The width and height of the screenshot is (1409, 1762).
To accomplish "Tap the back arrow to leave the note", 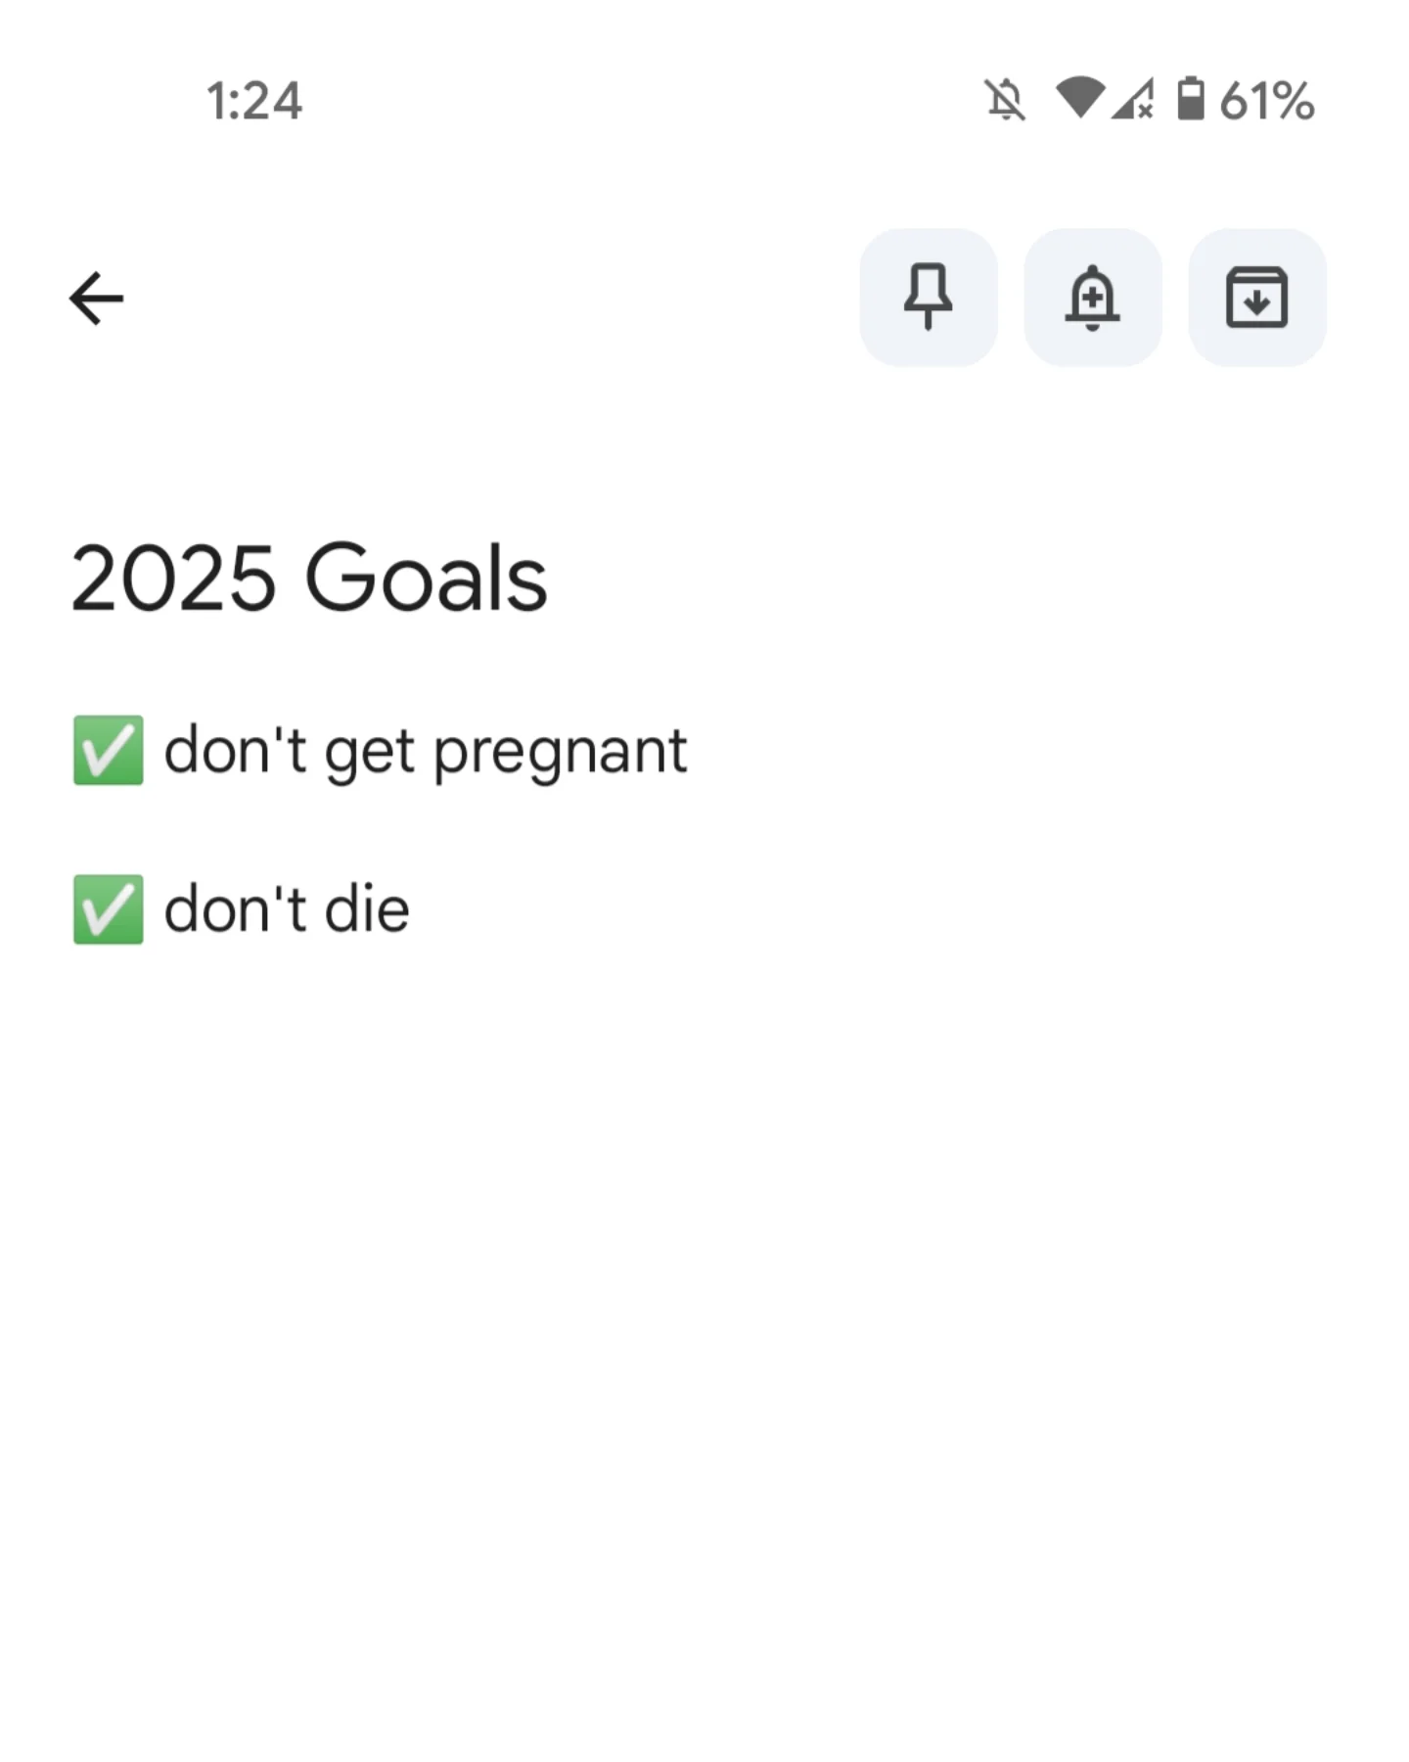I will click(x=97, y=298).
